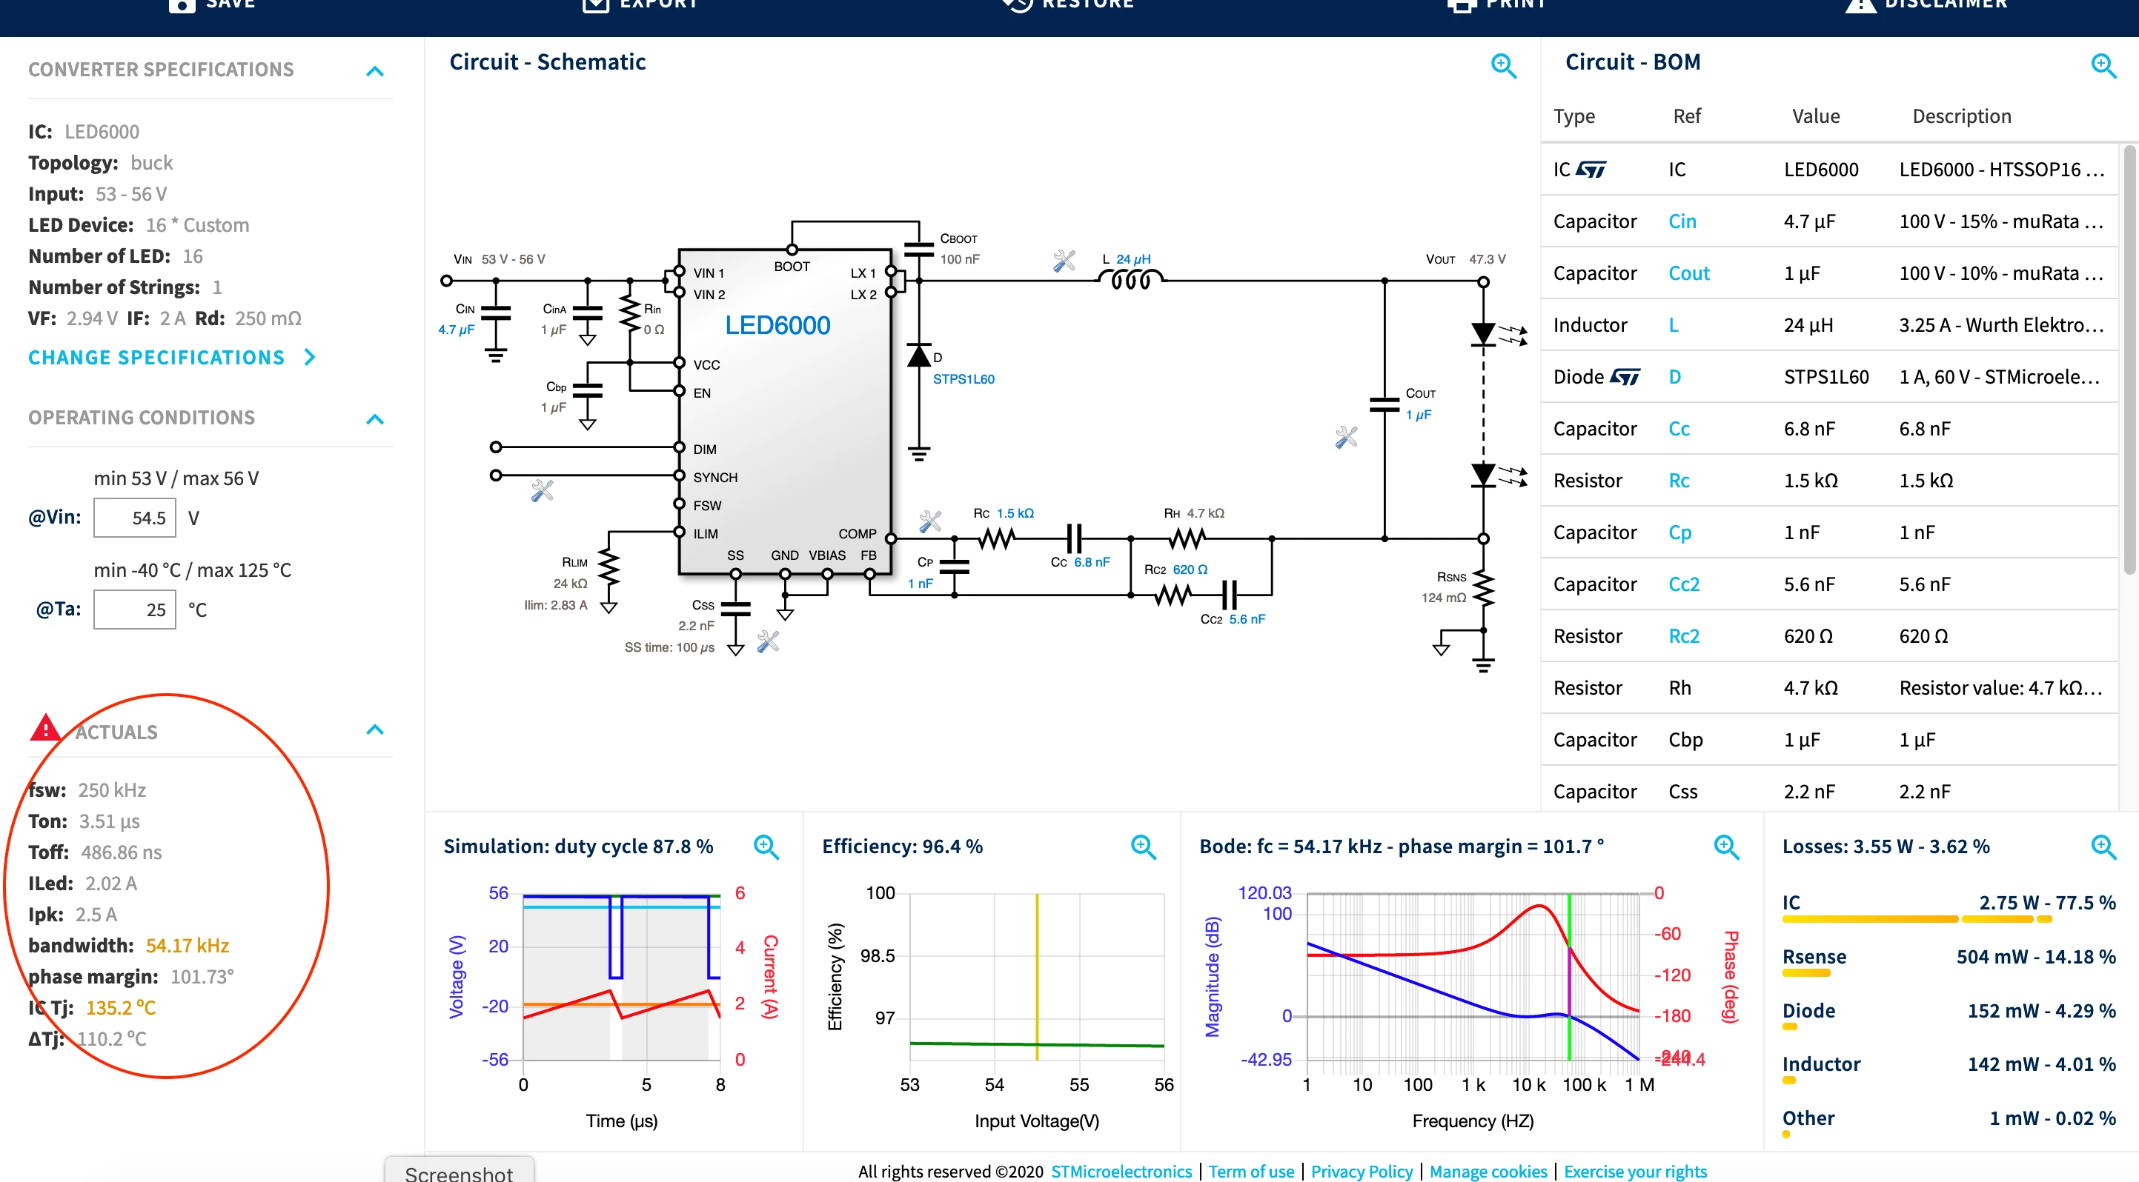Viewport: 2139px width, 1182px height.
Task: Click the ST logo in the IC row
Action: pos(1591,169)
